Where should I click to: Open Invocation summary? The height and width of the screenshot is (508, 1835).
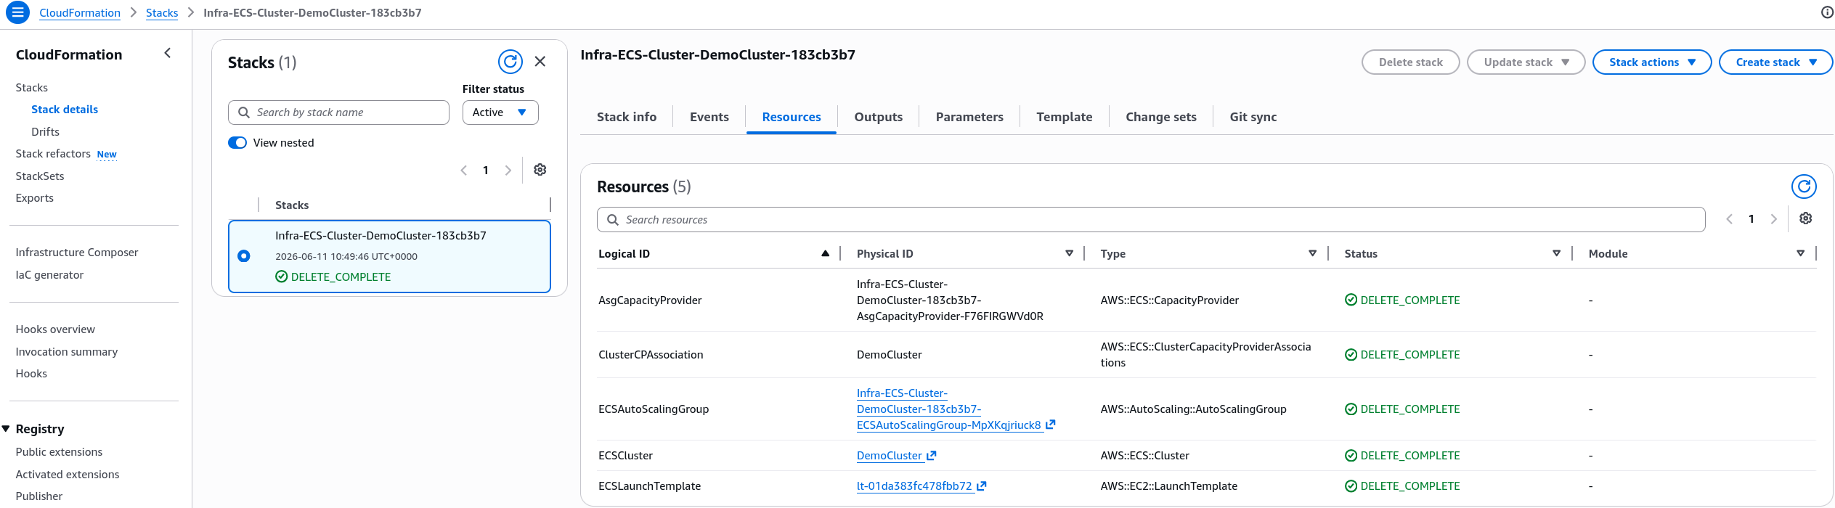[67, 352]
